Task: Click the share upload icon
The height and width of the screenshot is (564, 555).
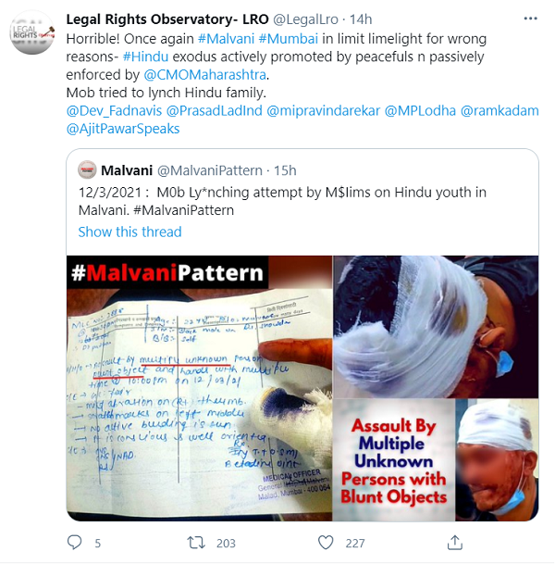Action: [x=455, y=543]
